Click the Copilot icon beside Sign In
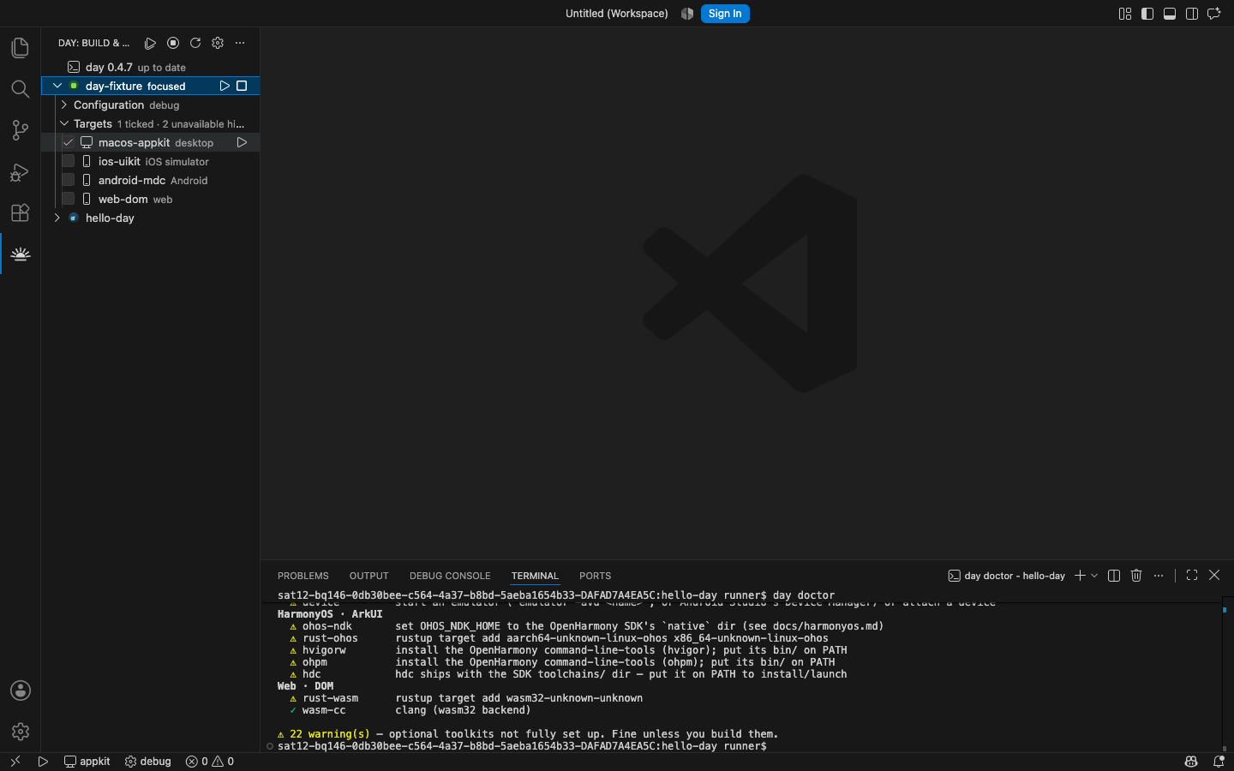Screen dimensions: 1234x771 pos(687,14)
